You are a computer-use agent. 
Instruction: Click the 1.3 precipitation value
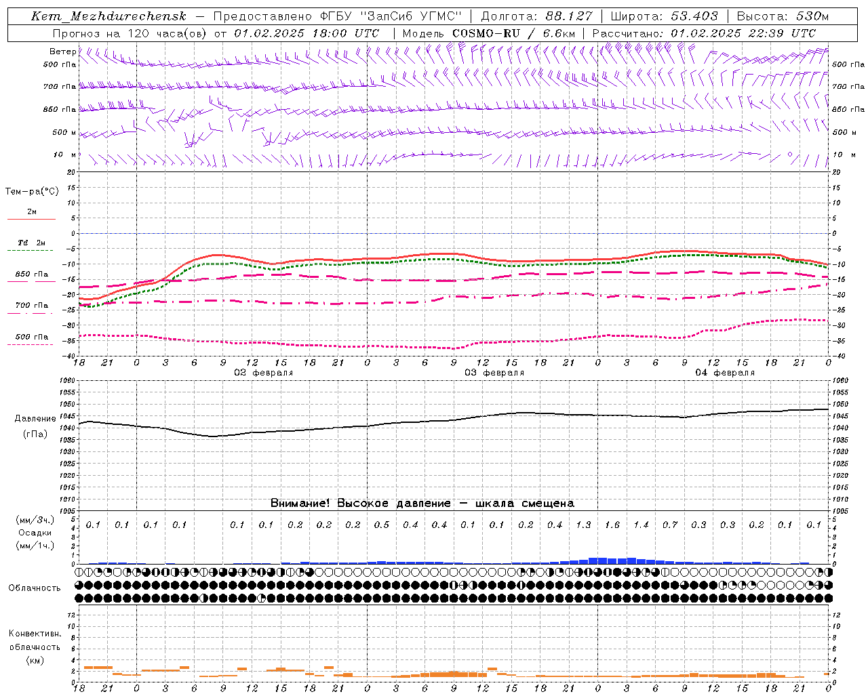(584, 525)
